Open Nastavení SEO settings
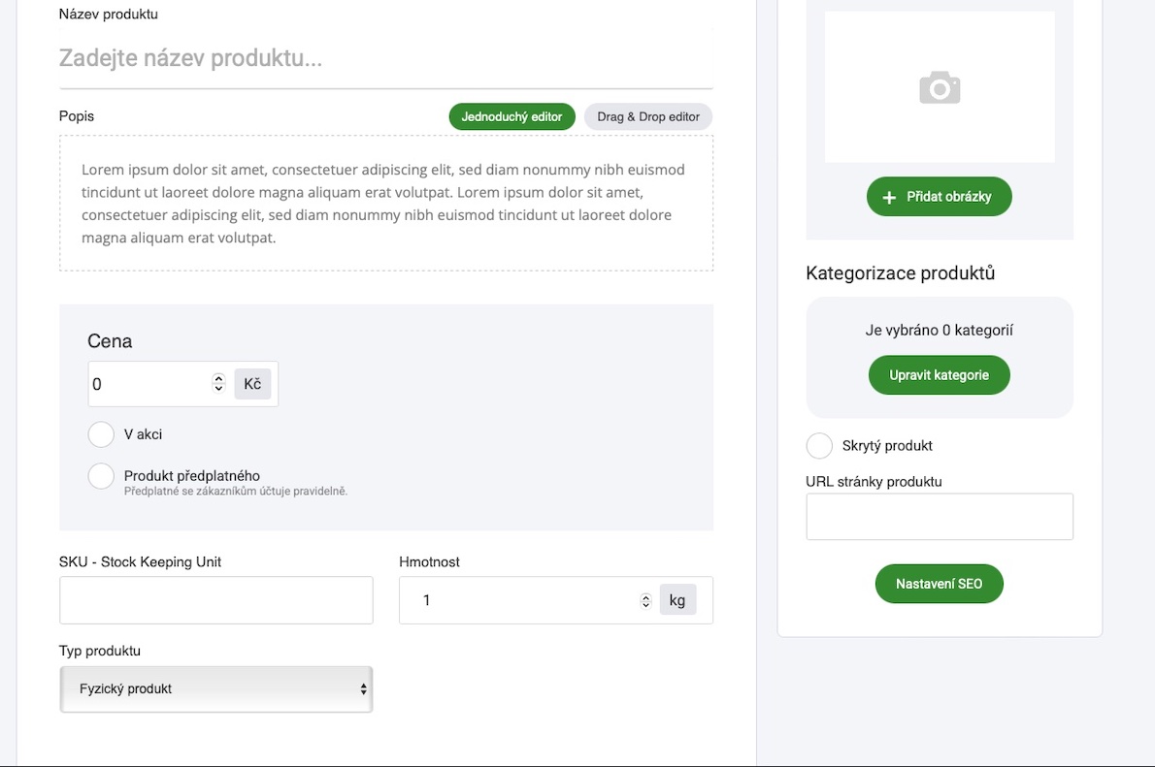 click(x=939, y=584)
